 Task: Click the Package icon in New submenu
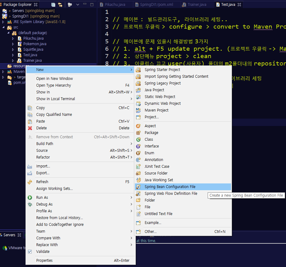tap(139, 133)
